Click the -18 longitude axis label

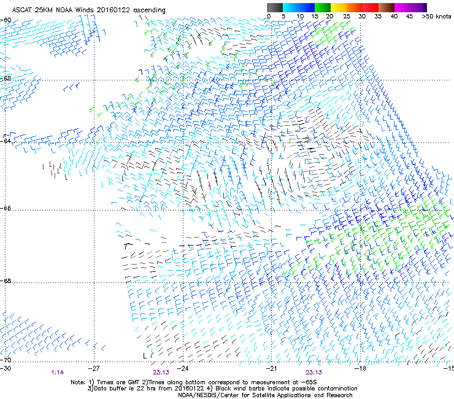click(x=361, y=368)
